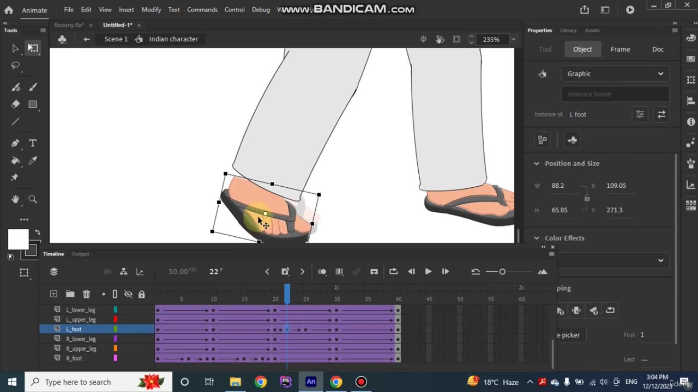
Task: Add a new timeline layer
Action: coord(53,294)
